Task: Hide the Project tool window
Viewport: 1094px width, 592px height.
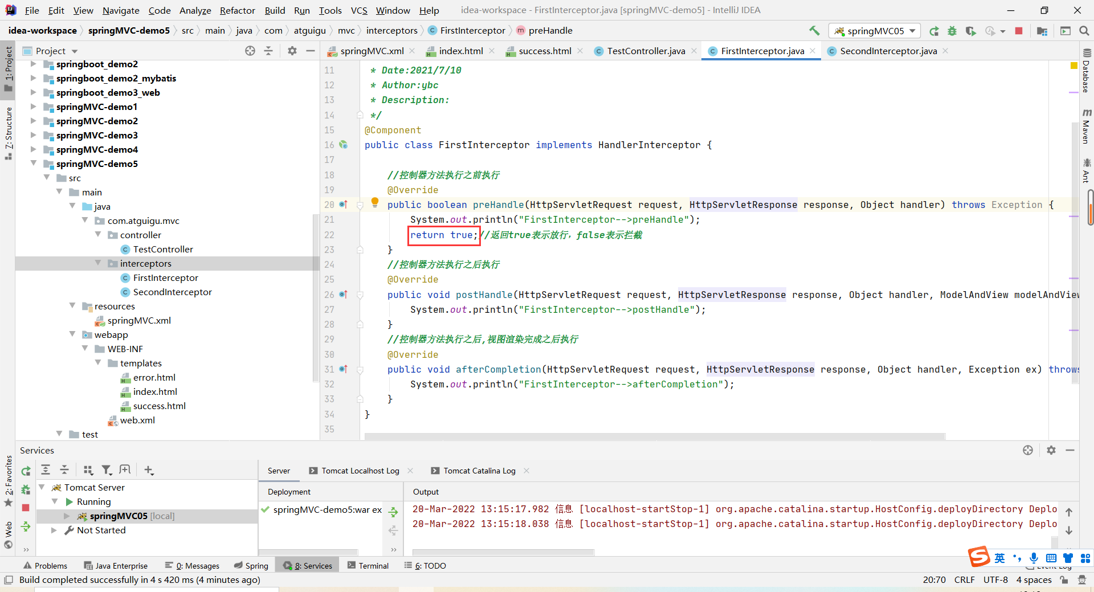Action: [x=311, y=51]
